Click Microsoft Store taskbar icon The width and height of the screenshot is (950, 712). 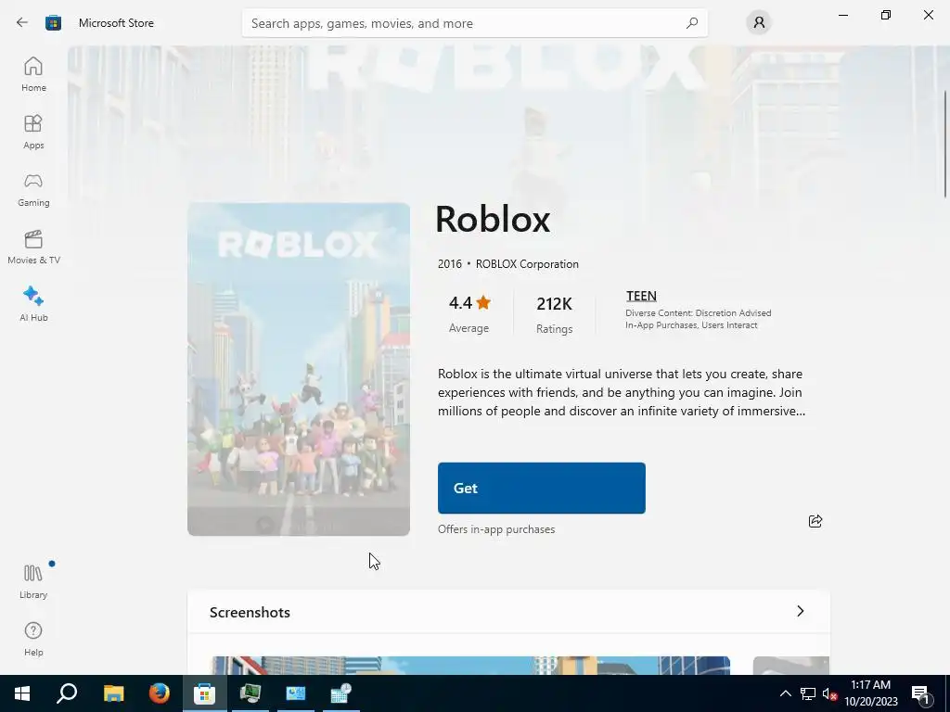[x=205, y=693]
